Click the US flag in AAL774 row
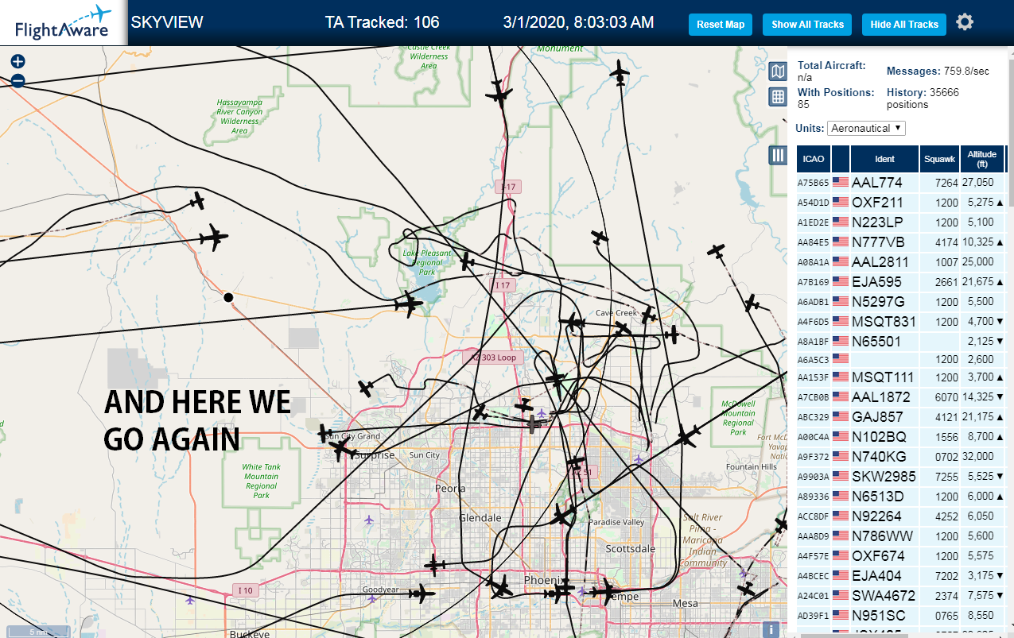Viewport: 1014px width, 638px height. [841, 183]
